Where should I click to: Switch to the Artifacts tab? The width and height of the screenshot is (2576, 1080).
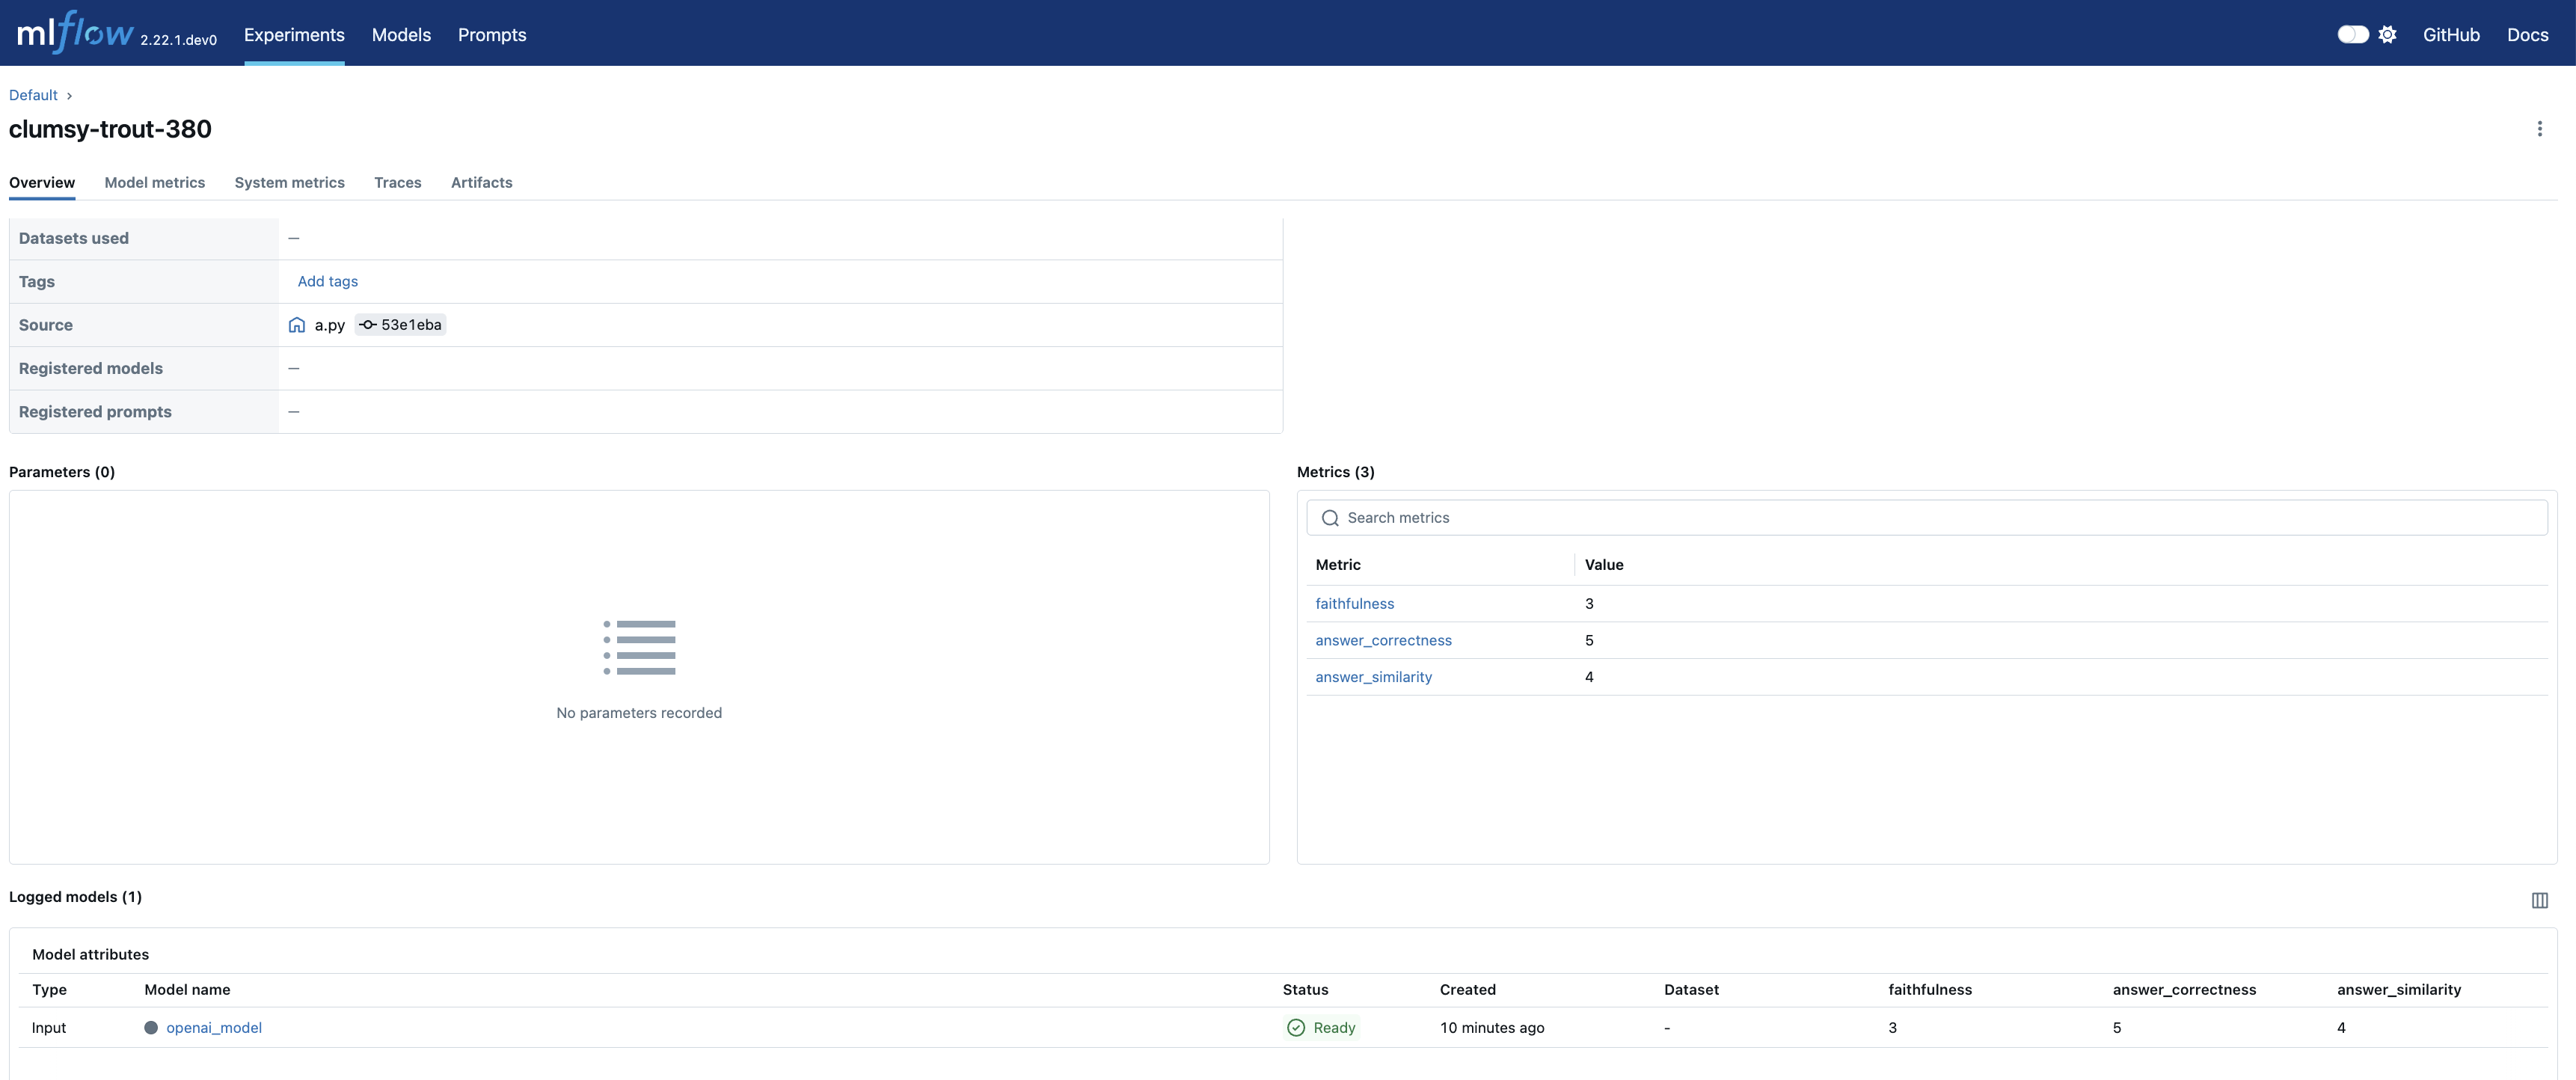pos(481,183)
